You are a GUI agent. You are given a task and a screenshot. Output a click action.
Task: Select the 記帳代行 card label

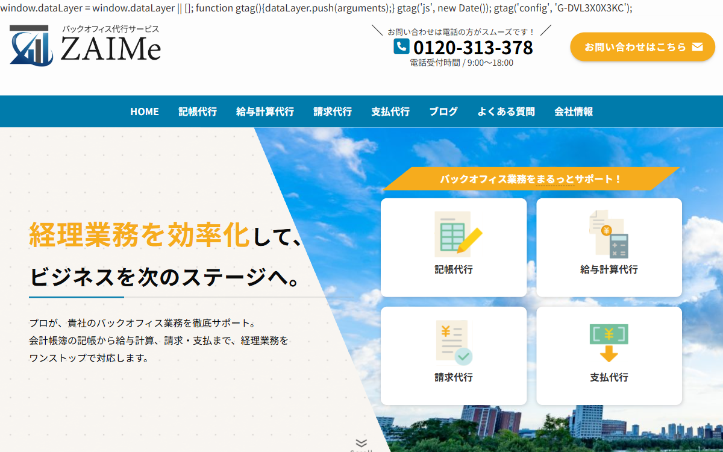pos(454,269)
